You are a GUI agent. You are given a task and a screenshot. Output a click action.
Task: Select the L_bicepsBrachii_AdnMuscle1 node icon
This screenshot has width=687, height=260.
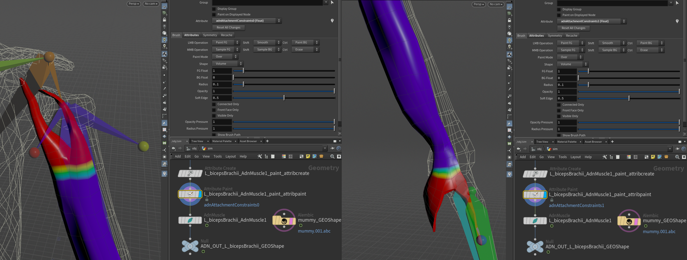(x=190, y=220)
